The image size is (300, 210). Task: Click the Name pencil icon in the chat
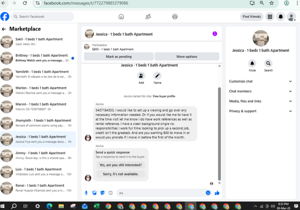click(x=157, y=76)
